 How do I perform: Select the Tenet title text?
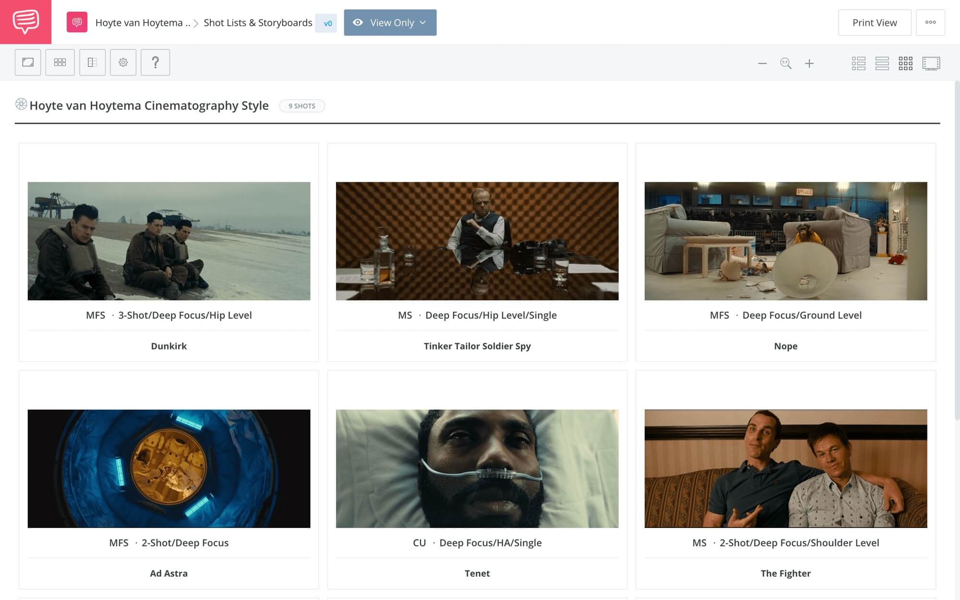click(477, 573)
